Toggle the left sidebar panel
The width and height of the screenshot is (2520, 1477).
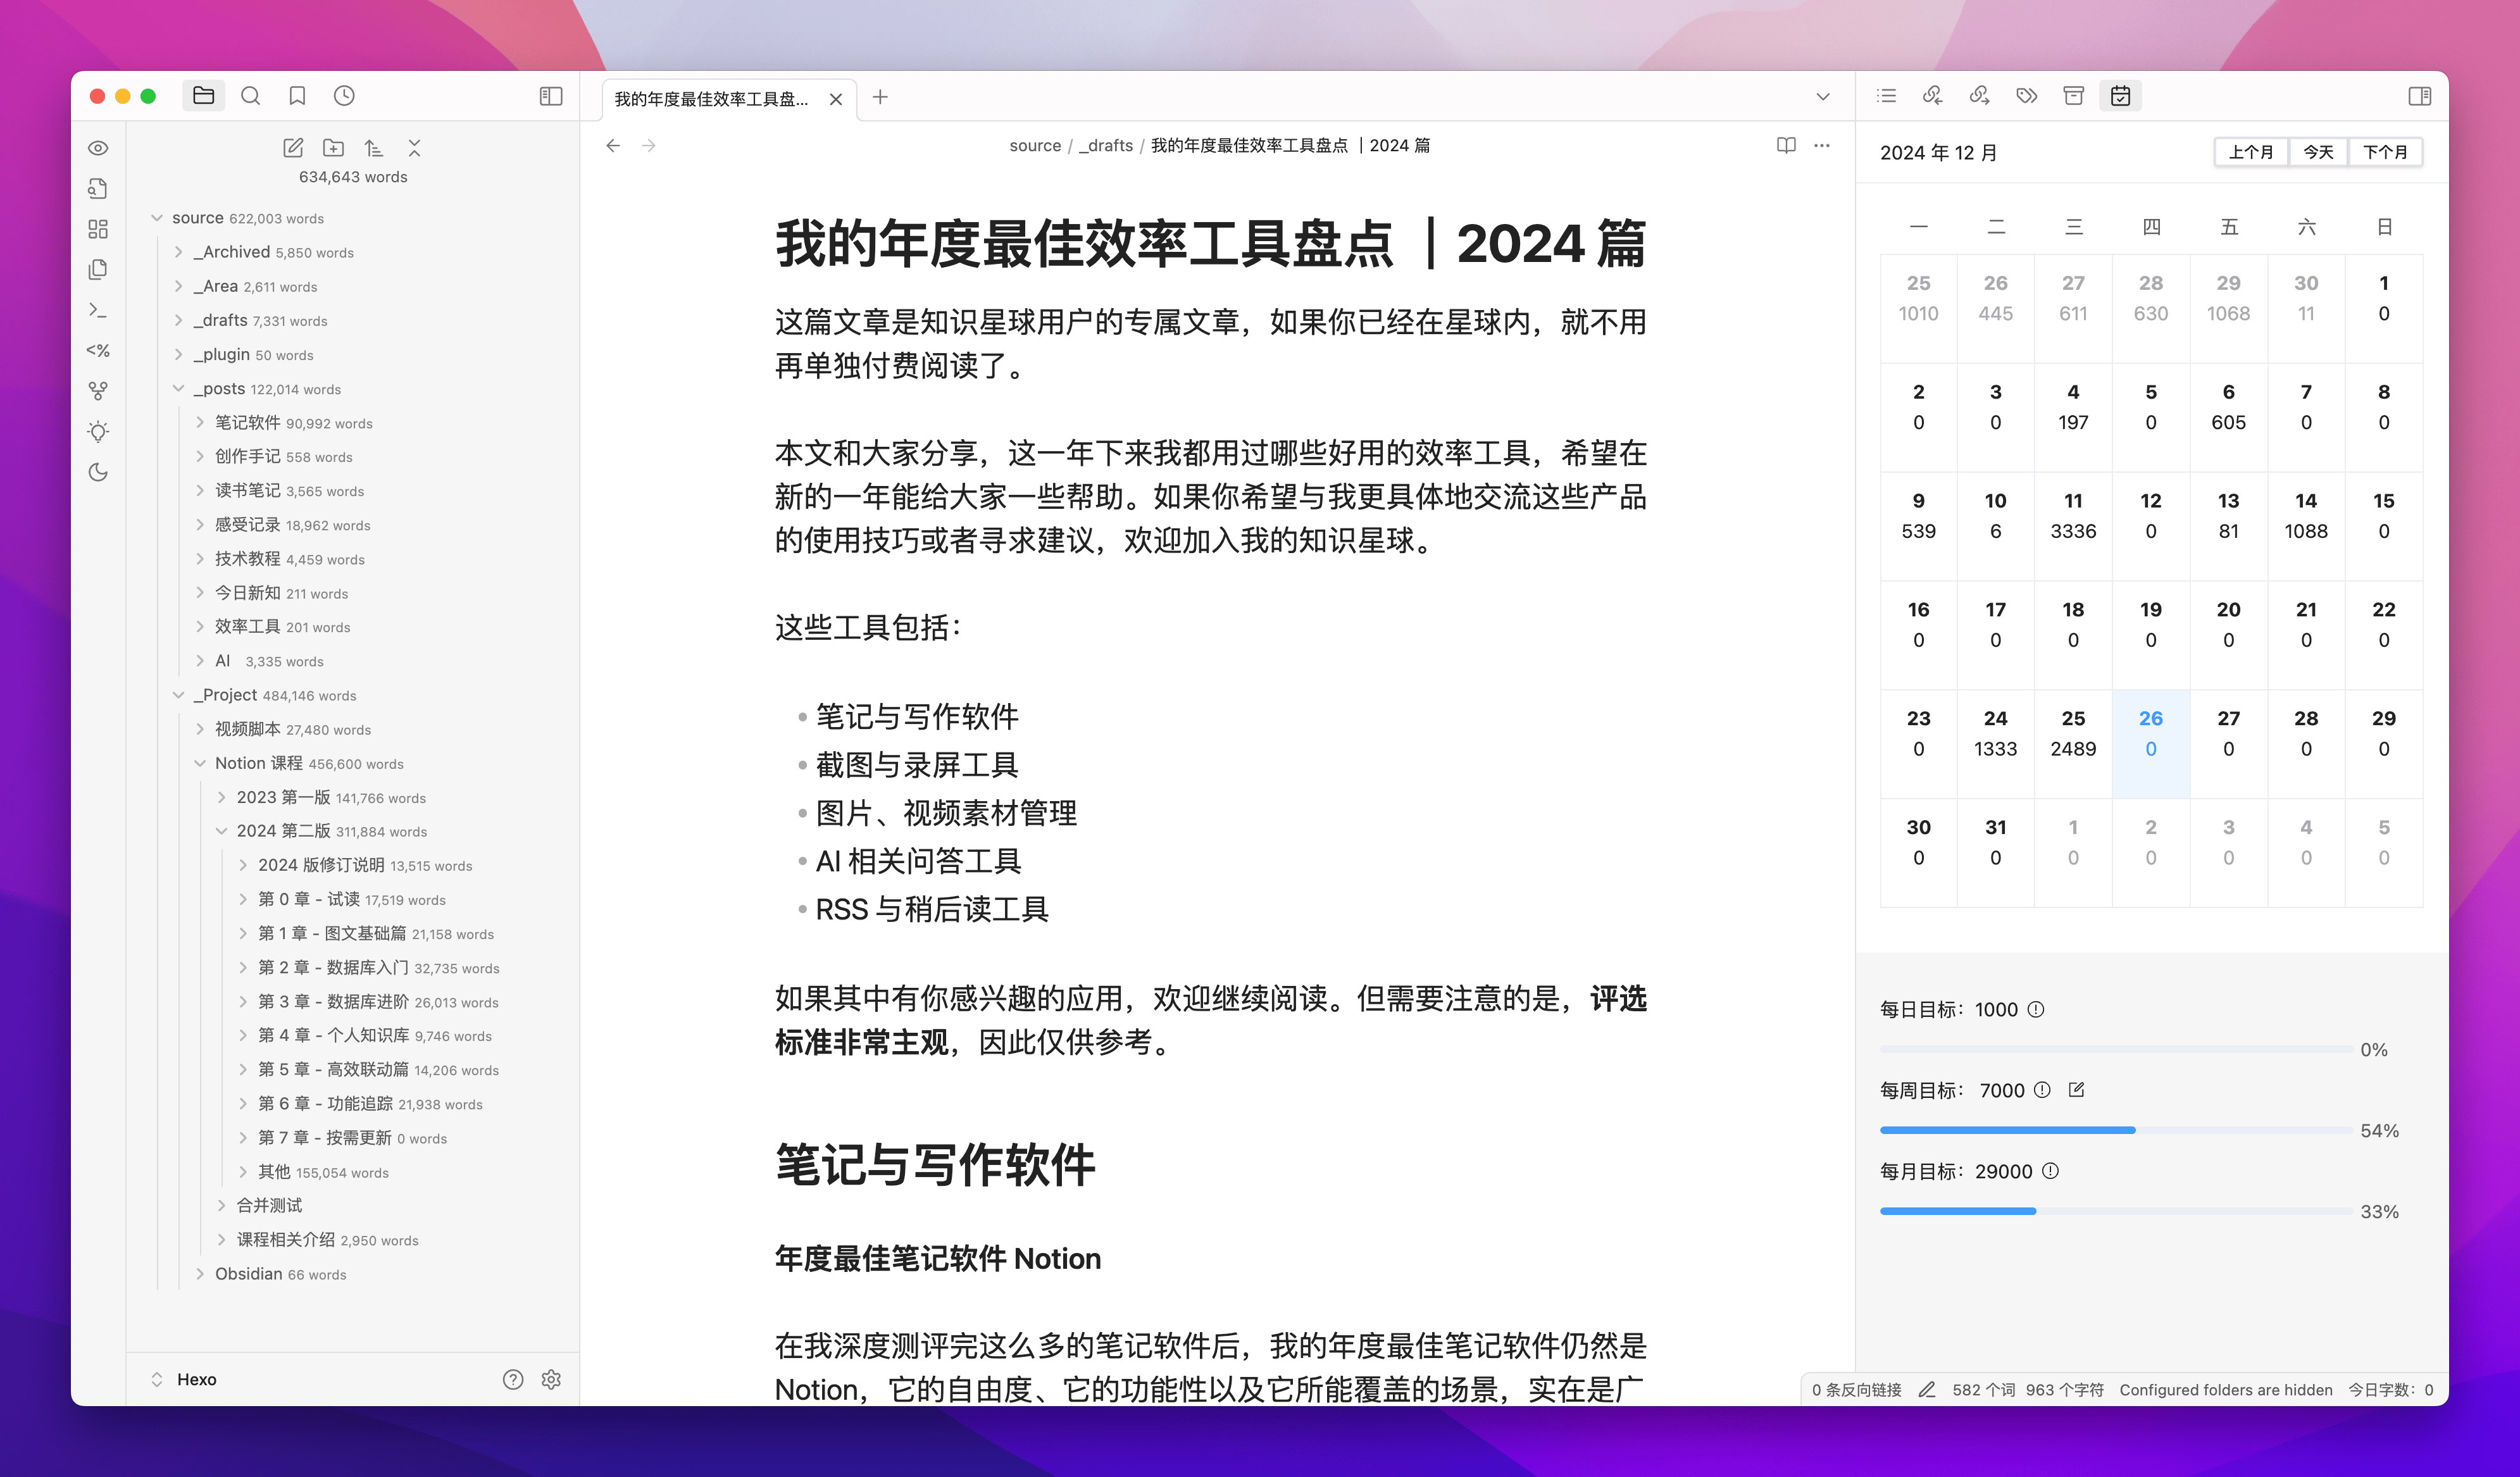tap(551, 96)
